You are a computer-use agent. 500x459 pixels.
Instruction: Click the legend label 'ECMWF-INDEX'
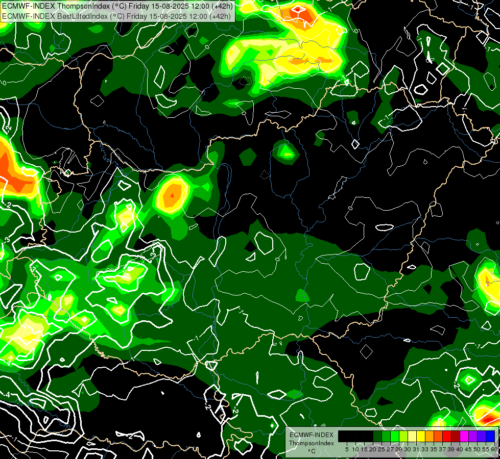pos(312,435)
